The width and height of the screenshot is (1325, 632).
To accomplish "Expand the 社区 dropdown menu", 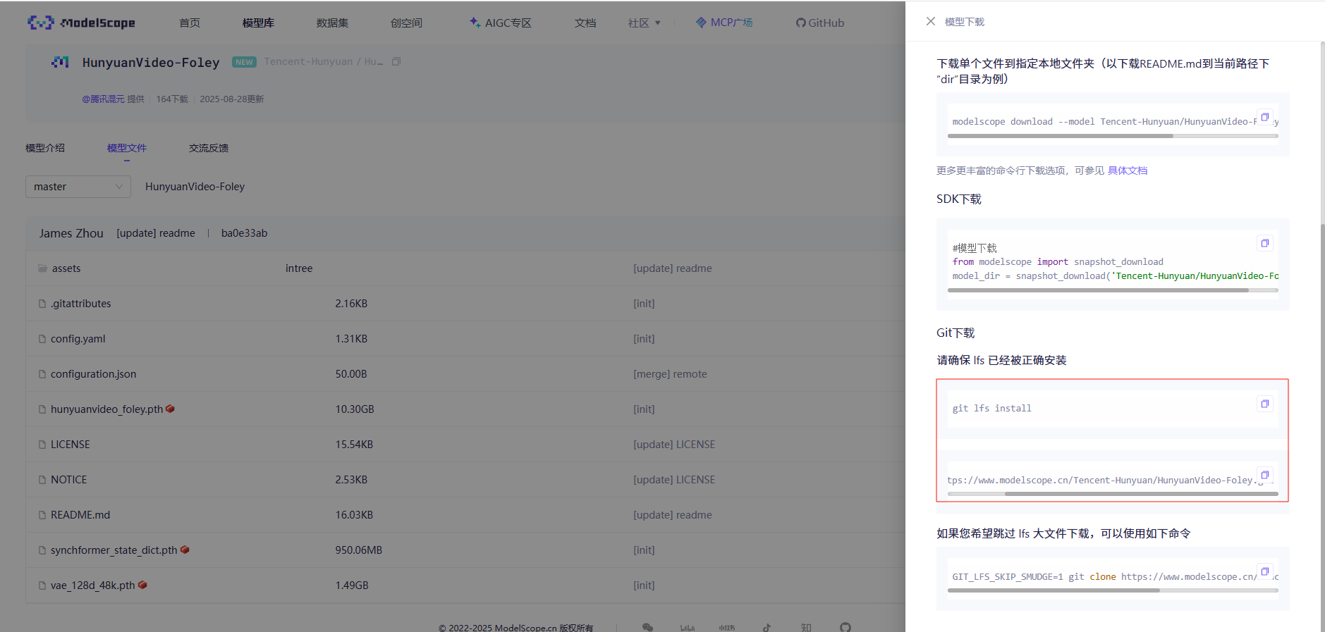I will pos(645,23).
